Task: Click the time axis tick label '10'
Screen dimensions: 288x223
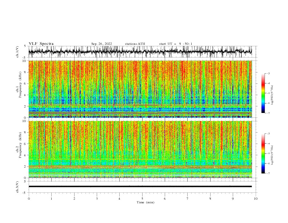Action: [x=256, y=199]
